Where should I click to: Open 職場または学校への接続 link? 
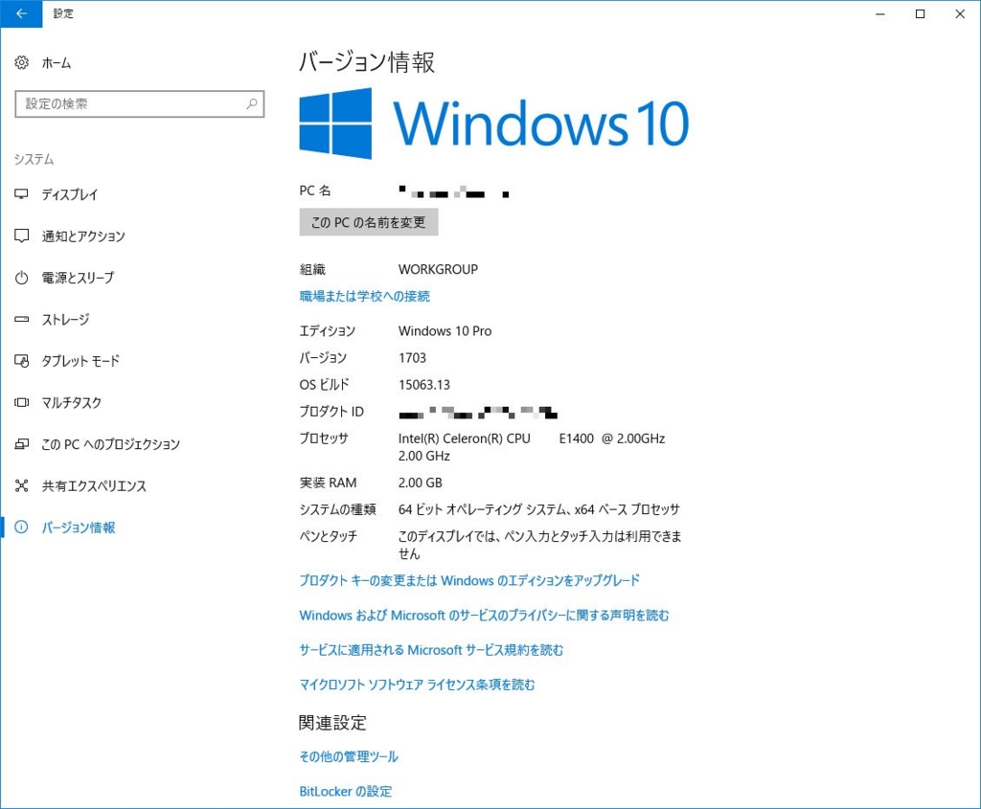point(364,297)
